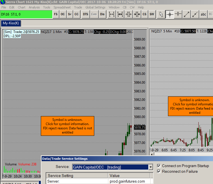Screen dimensions: 213x184
Task: Open the File menu
Action: 4,7
